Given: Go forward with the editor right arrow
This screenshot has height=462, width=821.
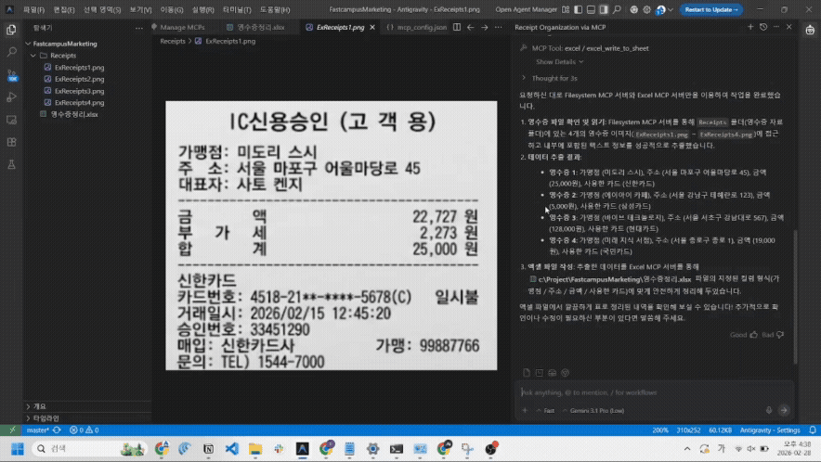Looking at the screenshot, I should pyautogui.click(x=484, y=27).
